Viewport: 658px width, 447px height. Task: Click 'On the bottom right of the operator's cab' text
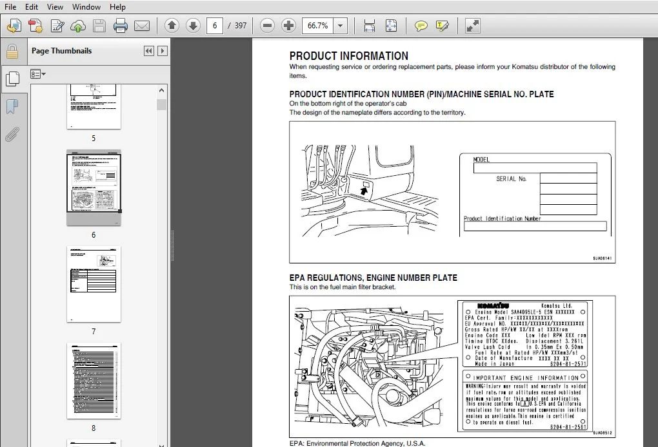[x=348, y=104]
